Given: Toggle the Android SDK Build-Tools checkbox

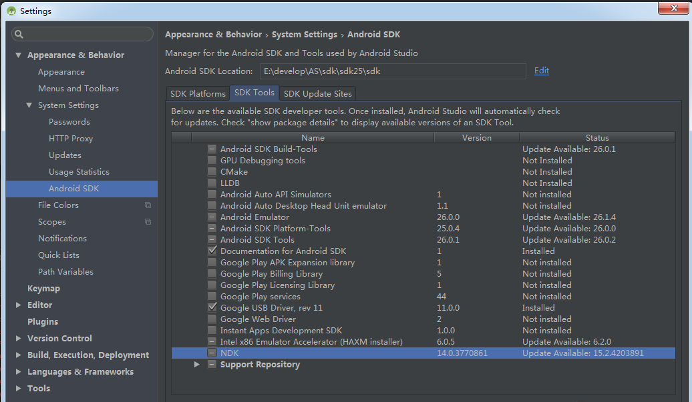Looking at the screenshot, I should click(212, 149).
